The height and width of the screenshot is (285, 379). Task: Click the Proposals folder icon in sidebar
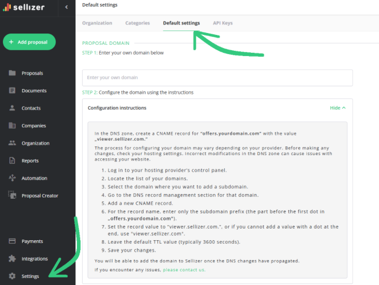coord(12,73)
